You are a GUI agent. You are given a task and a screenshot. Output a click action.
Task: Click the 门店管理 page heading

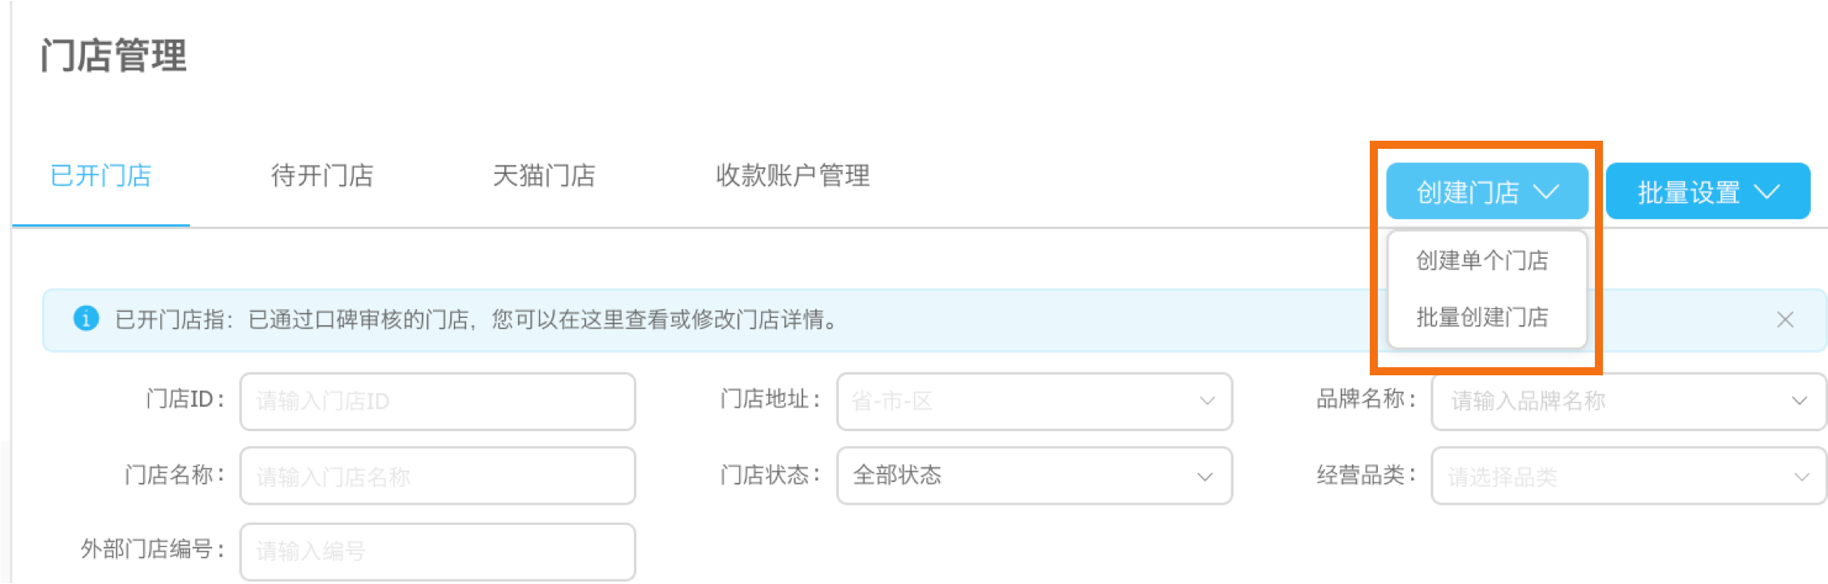point(113,56)
